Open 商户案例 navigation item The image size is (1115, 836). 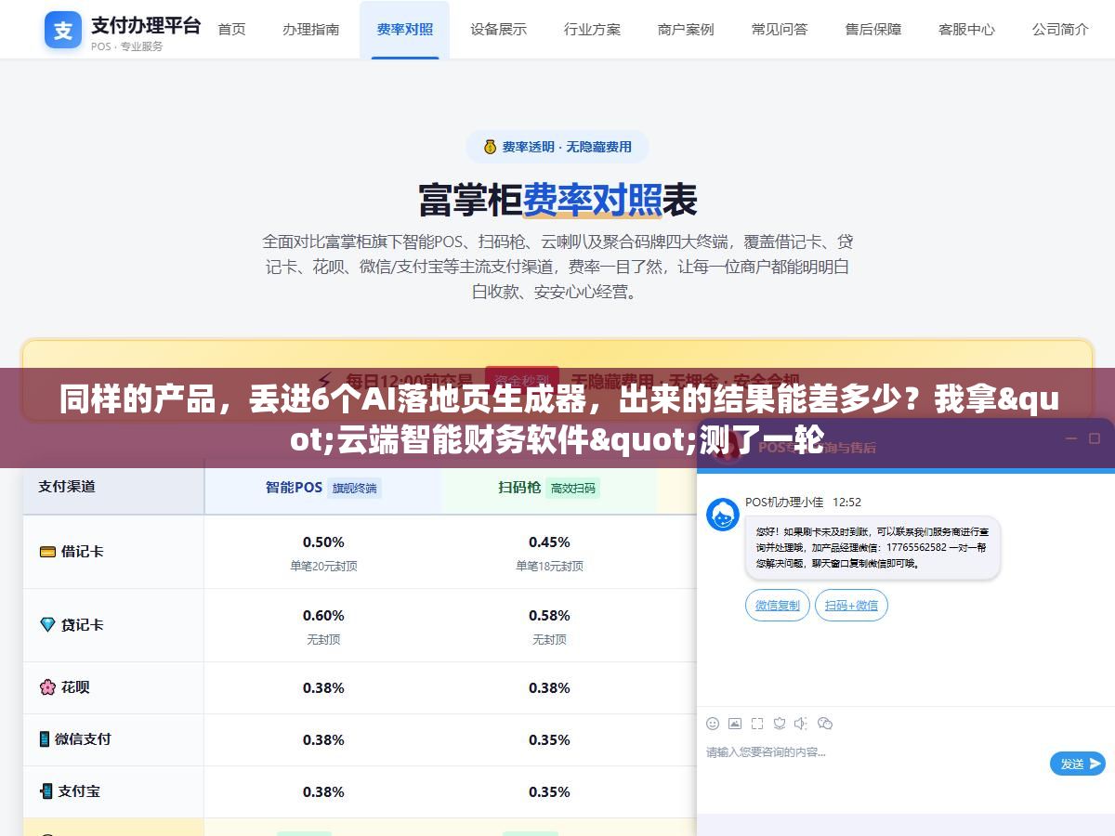coord(686,29)
